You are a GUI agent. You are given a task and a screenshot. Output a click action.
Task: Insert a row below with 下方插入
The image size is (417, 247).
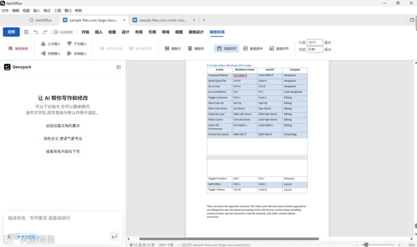tap(77, 44)
